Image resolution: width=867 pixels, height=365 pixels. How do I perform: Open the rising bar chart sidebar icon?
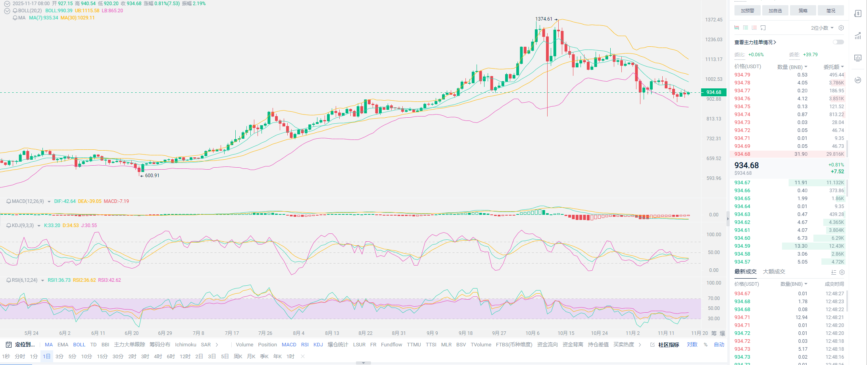(x=857, y=36)
